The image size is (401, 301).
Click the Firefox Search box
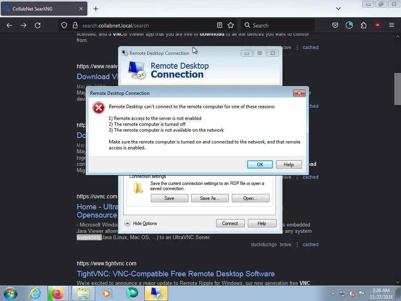pyautogui.click(x=278, y=25)
